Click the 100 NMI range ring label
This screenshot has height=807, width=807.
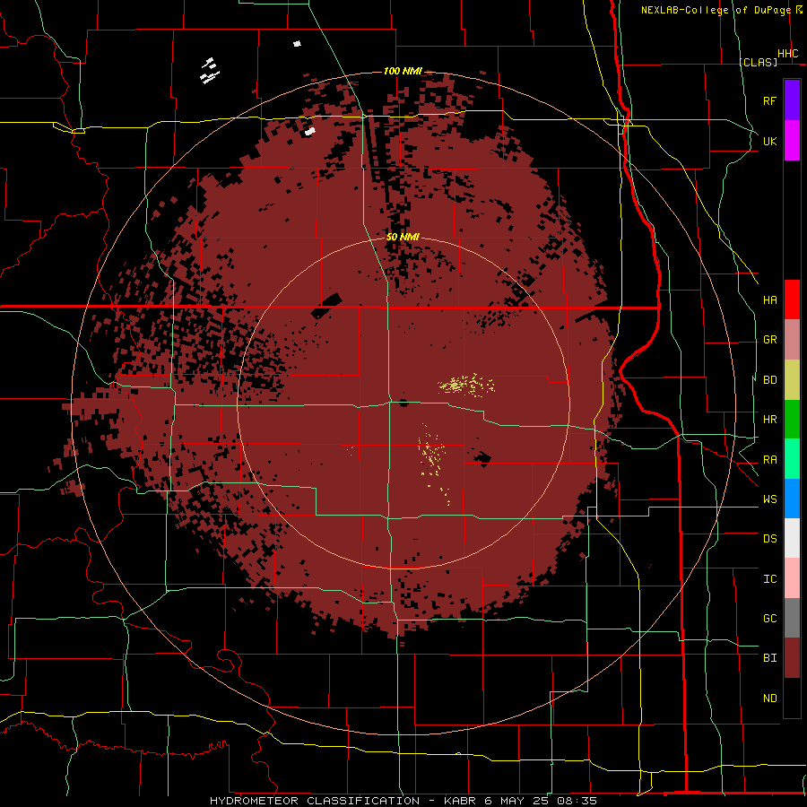point(403,71)
